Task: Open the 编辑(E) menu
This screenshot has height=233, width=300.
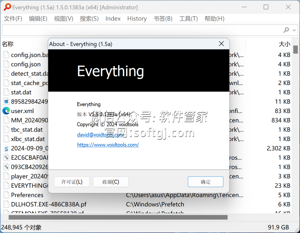Action: [x=38, y=19]
